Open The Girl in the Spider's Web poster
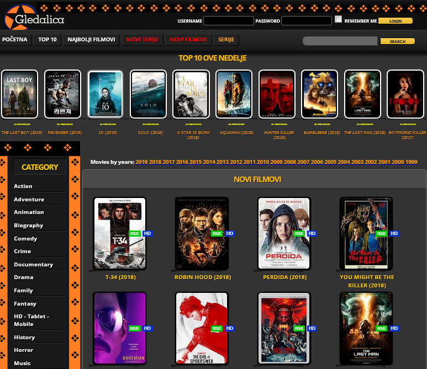This screenshot has height=369, width=427. tap(202, 328)
